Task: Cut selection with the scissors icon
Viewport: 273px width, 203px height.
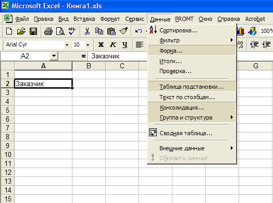Action: point(87,31)
